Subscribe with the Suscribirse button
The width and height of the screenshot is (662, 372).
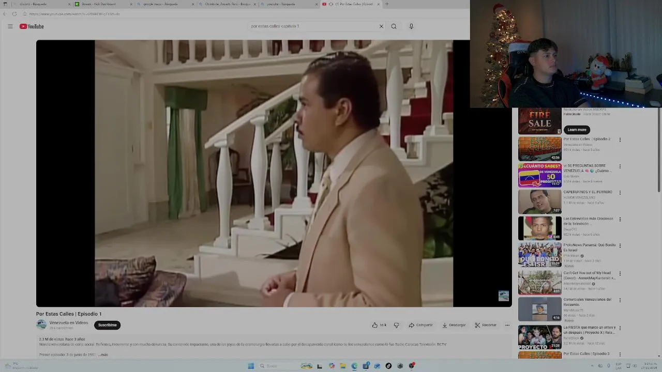point(108,325)
